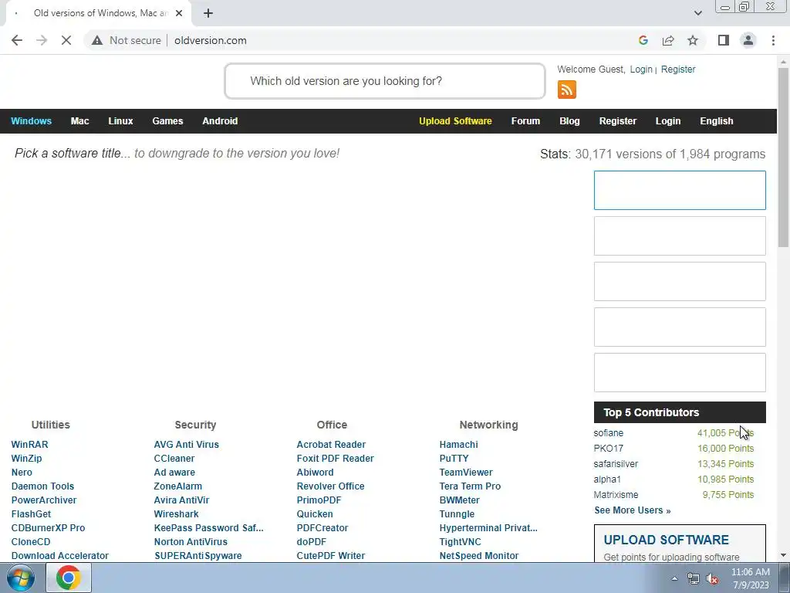Open the Windows Start menu
The height and width of the screenshot is (593, 790).
pos(21,578)
